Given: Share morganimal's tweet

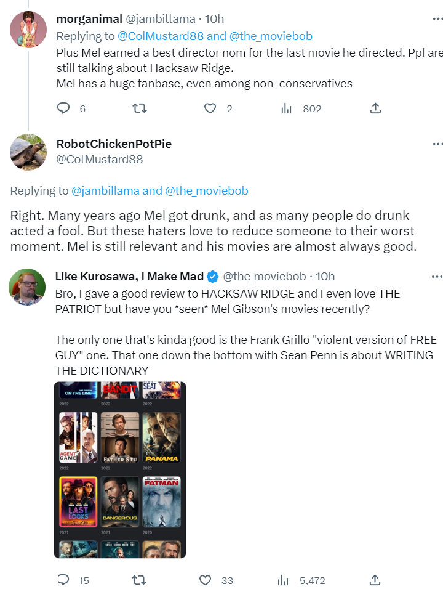Looking at the screenshot, I should click(x=375, y=108).
